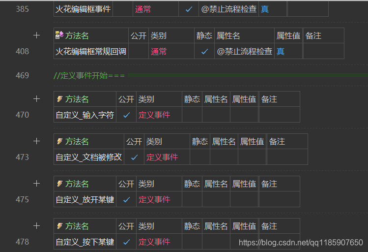Image resolution: width=368 pixels, height=252 pixels.
Task: Expand the 自定义_放开某键 method block
Action: [x=36, y=184]
